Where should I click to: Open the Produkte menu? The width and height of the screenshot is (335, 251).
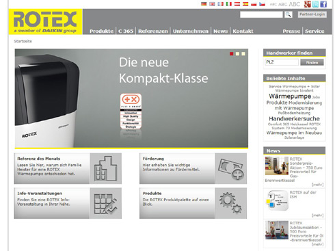101,31
